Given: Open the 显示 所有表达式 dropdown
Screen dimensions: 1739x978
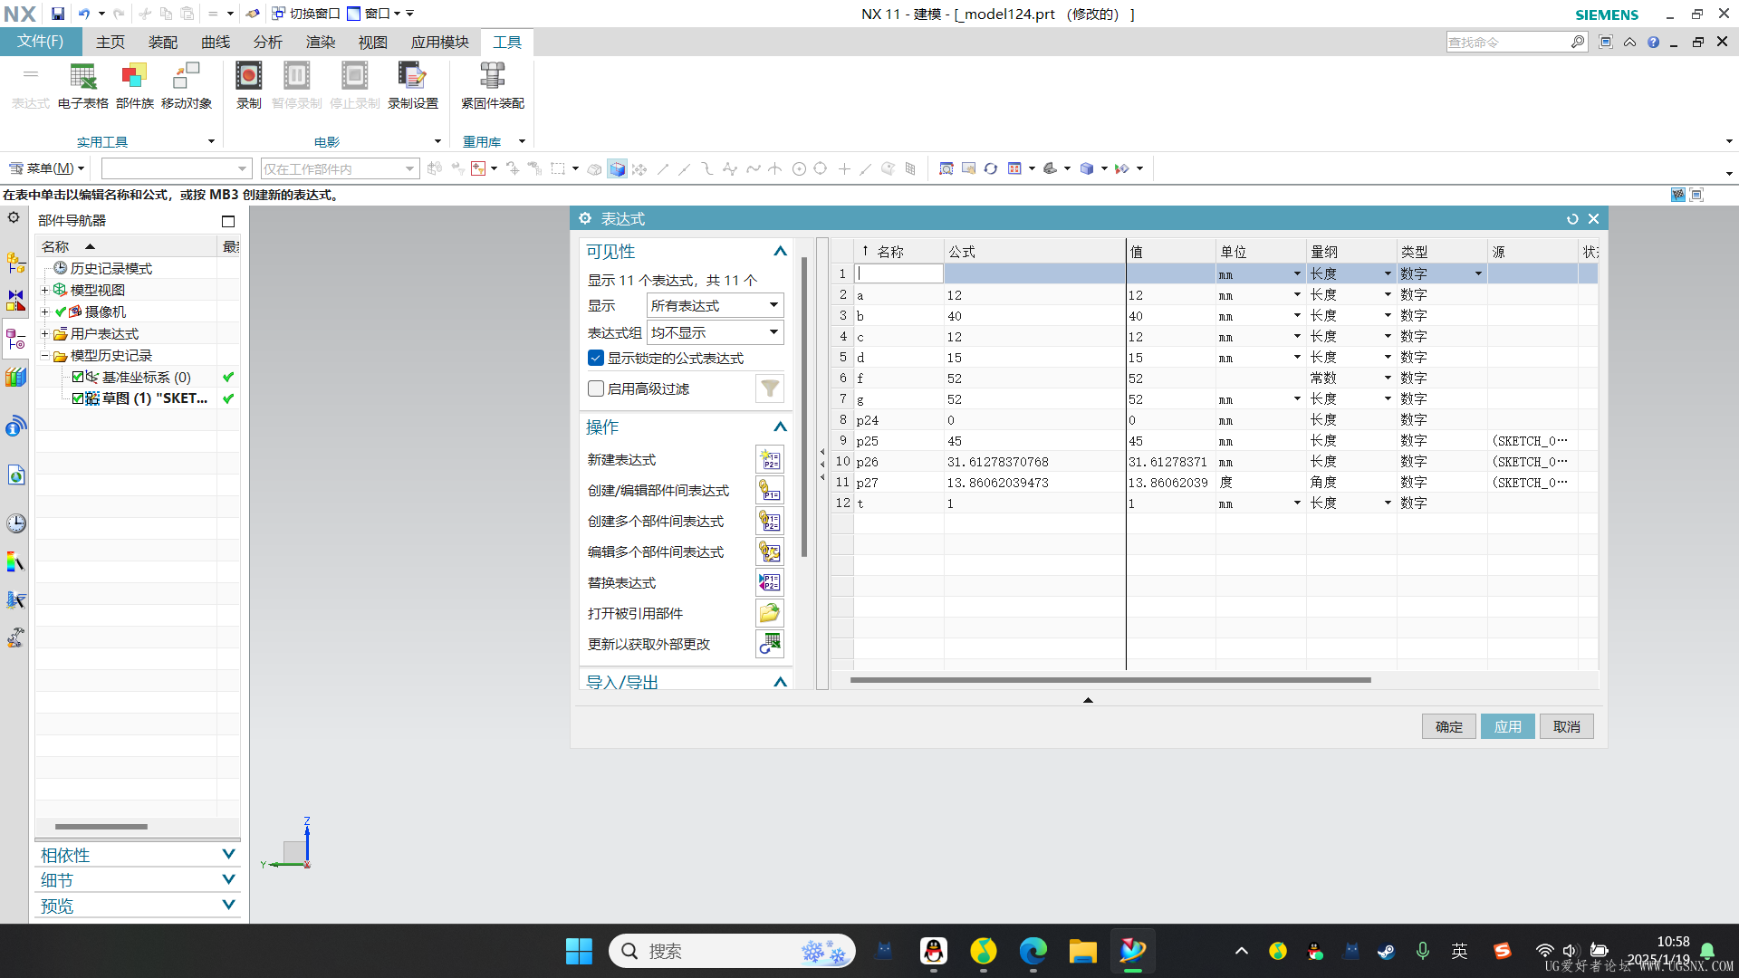Looking at the screenshot, I should tap(715, 305).
